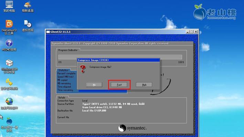Screen dimensions: 244x137
Task: Click the 'Compress image file?' prompt text
Action: pos(100,67)
